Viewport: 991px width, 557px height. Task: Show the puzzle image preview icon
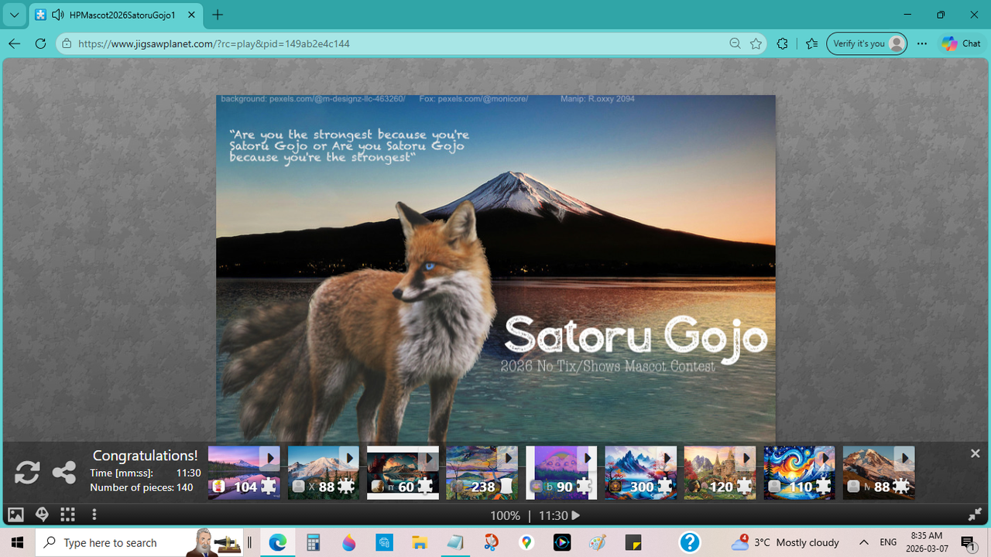(x=15, y=514)
